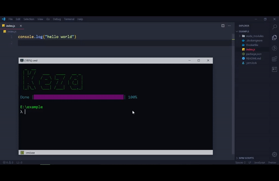Open yarn.lock in the explorer
The width and height of the screenshot is (279, 181).
pos(252,63)
